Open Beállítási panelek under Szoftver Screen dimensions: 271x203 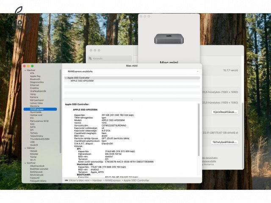[39, 169]
